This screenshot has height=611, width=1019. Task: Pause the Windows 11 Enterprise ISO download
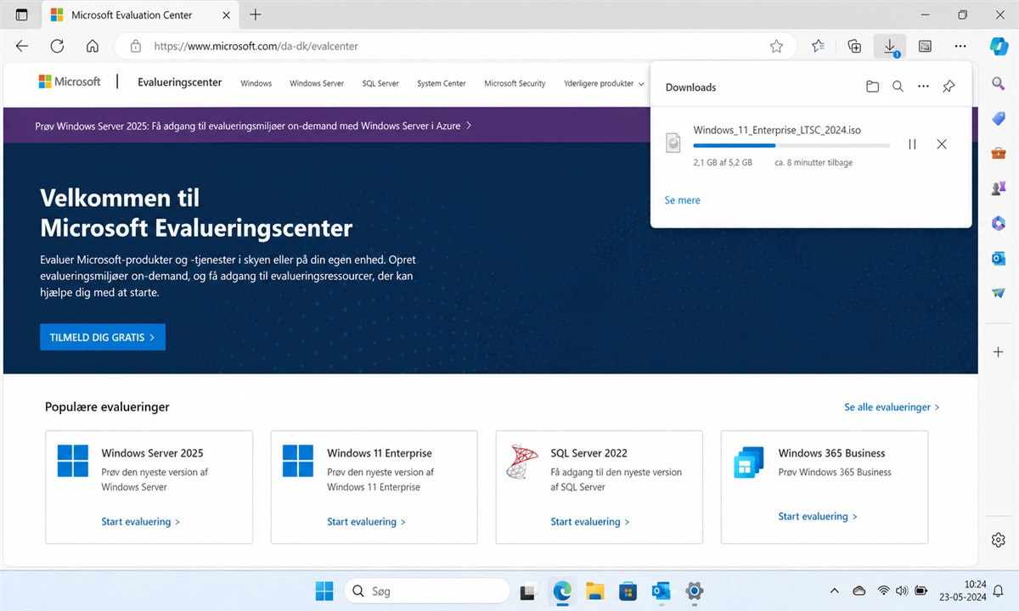pos(912,144)
